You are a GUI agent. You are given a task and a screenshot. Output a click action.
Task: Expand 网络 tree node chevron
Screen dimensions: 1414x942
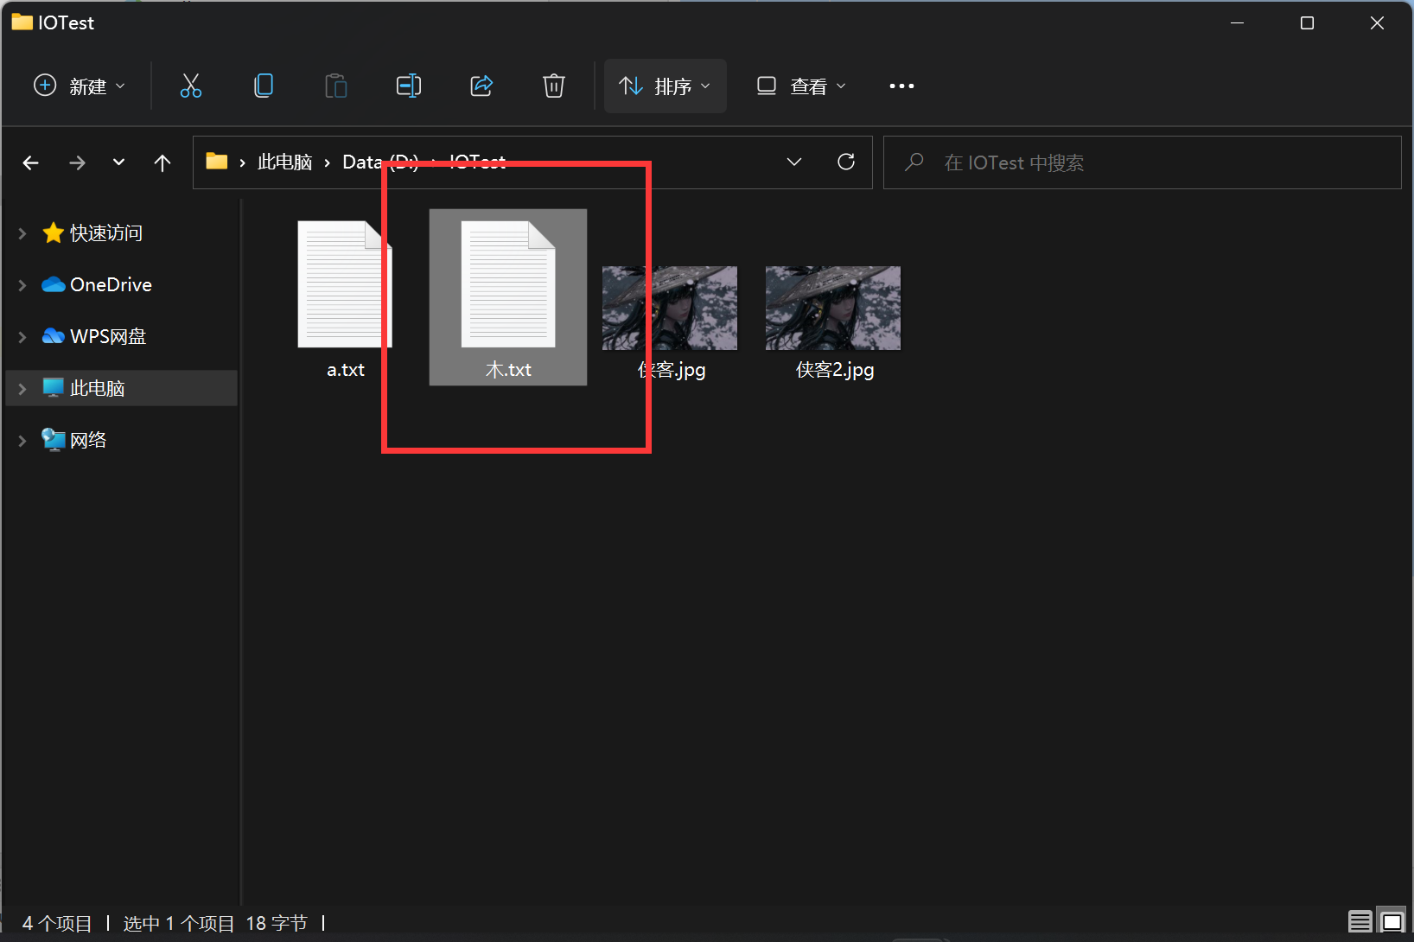[22, 441]
